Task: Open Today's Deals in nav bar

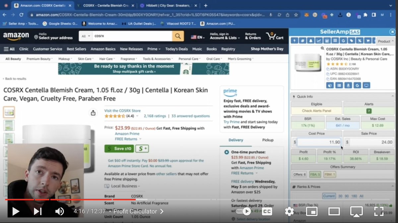Action: [176, 49]
